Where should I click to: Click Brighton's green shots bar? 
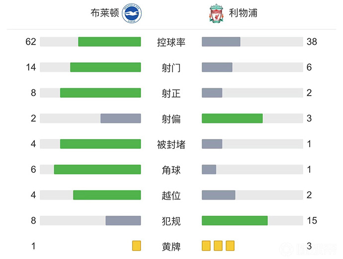(x=105, y=67)
